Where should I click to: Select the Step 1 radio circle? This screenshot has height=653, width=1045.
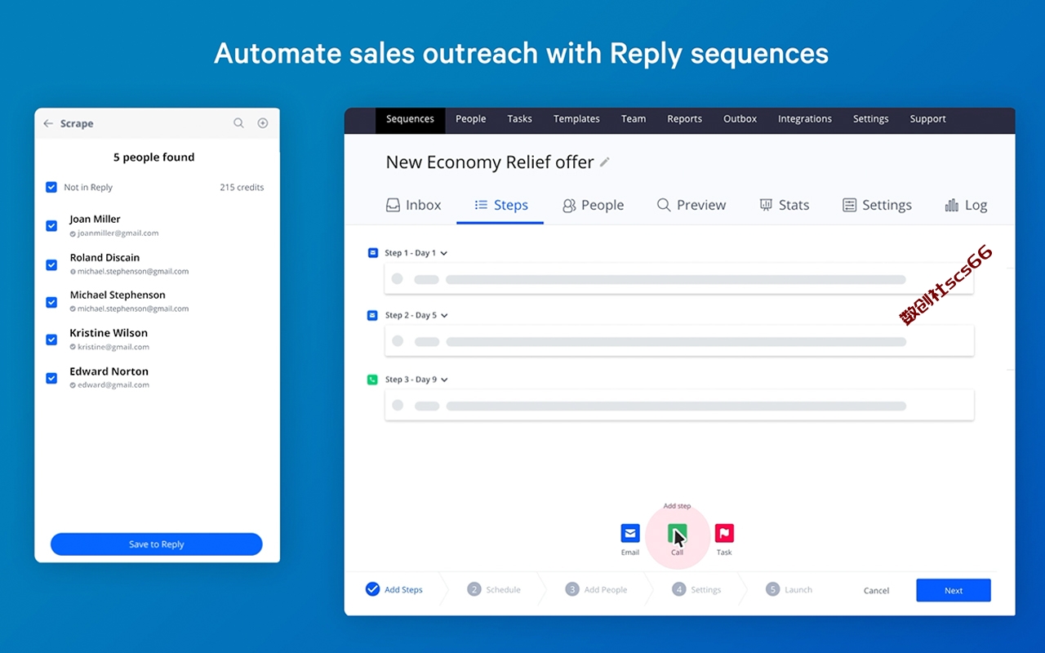(x=398, y=279)
